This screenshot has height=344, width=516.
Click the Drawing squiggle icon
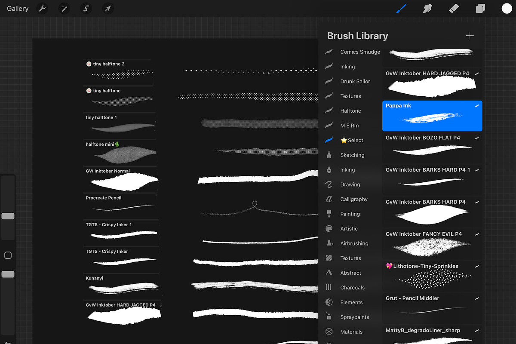coord(329,184)
